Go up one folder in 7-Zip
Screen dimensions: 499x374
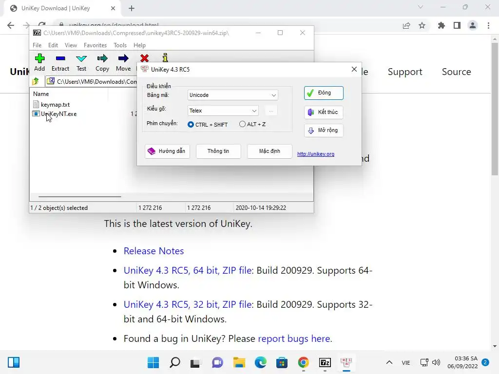pyautogui.click(x=36, y=81)
